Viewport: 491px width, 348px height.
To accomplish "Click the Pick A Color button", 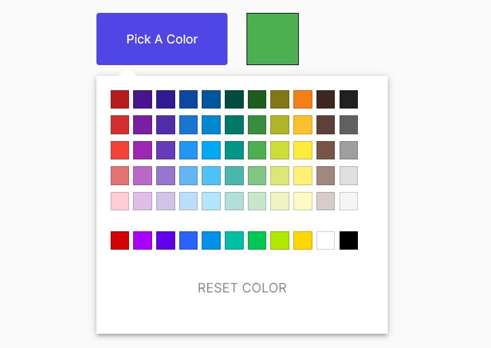I will [x=162, y=39].
